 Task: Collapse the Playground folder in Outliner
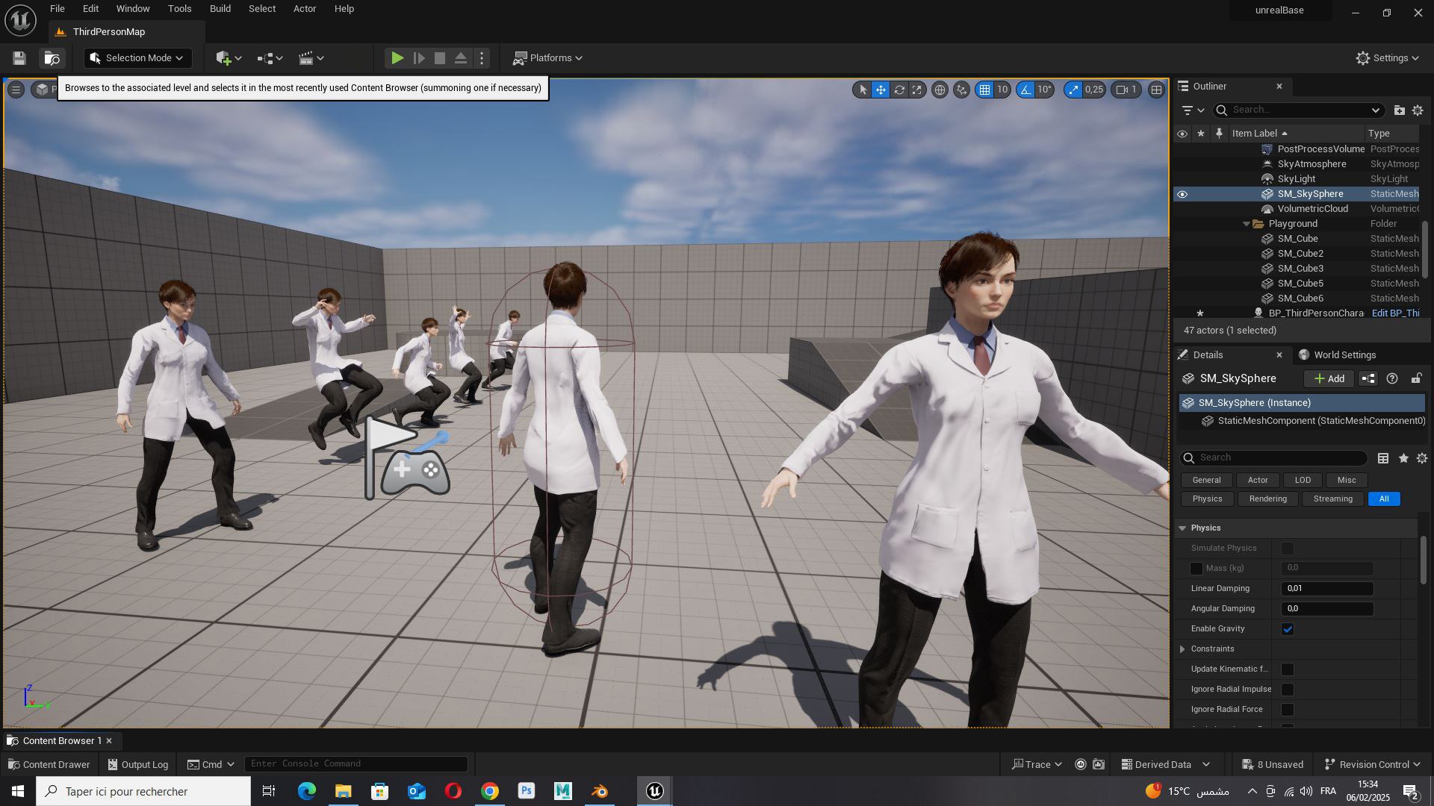click(1247, 224)
